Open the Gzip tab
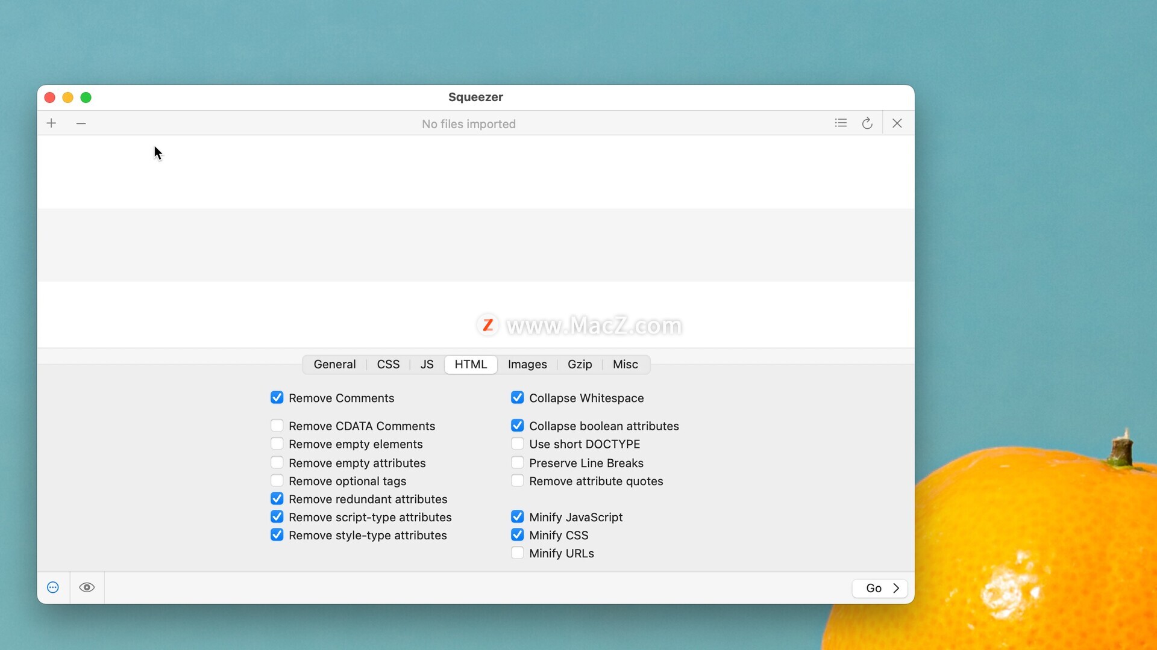The height and width of the screenshot is (650, 1157). 580,364
